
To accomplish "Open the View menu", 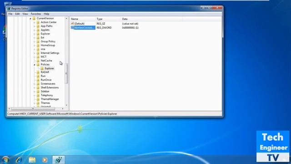I will tap(25, 14).
